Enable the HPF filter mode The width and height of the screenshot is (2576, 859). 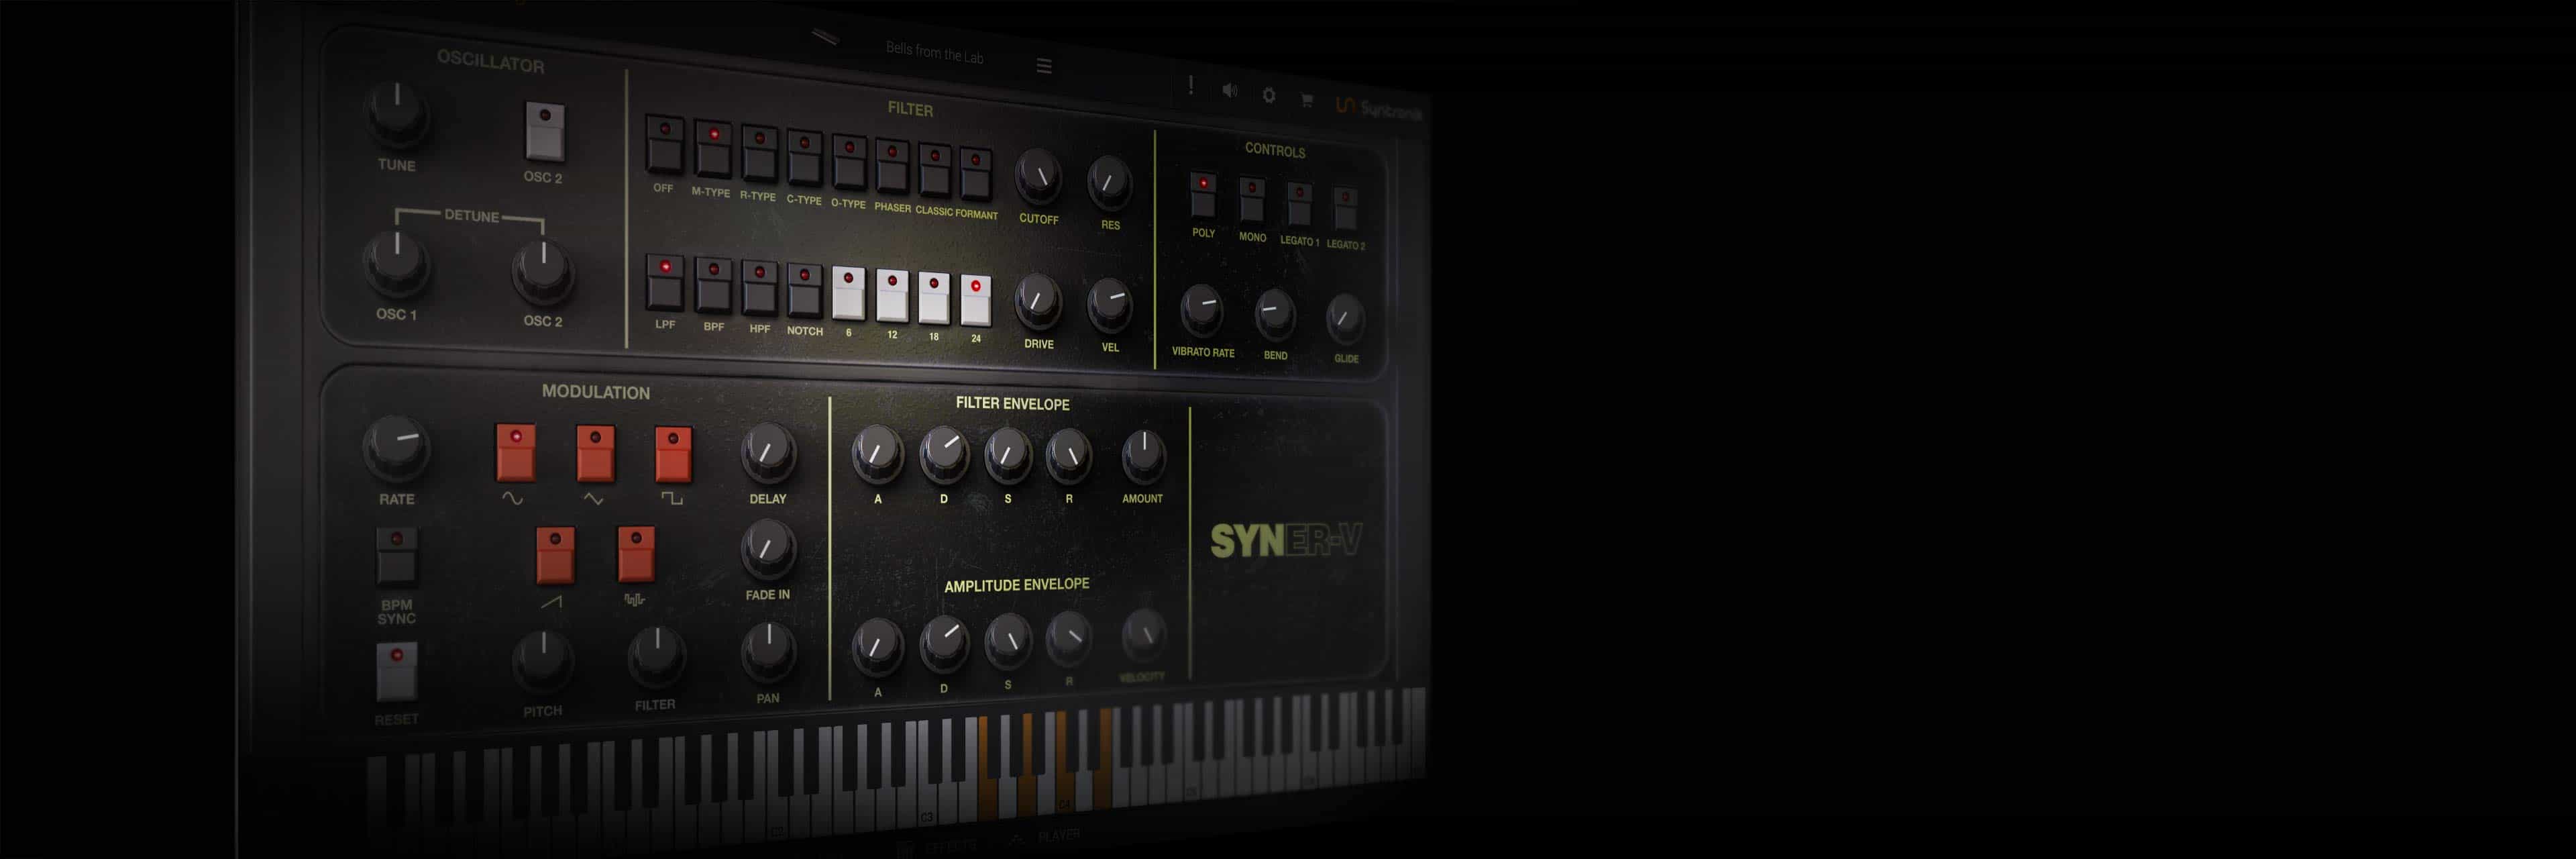pos(759,288)
